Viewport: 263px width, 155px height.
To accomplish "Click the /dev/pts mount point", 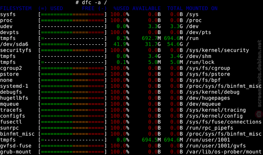I will pos(199,32).
